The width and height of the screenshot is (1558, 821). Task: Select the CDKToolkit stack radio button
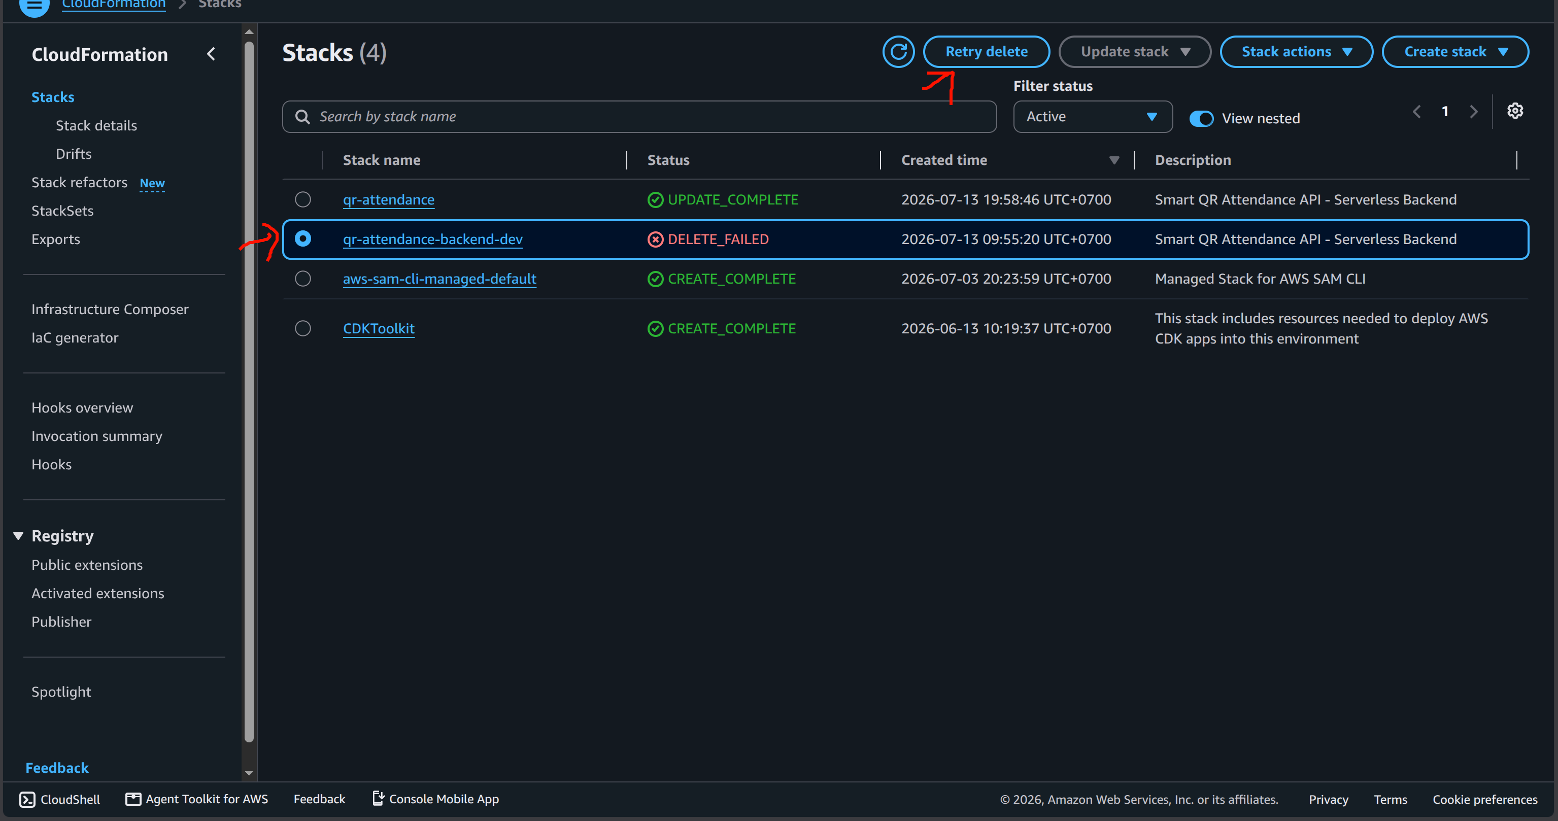tap(303, 328)
